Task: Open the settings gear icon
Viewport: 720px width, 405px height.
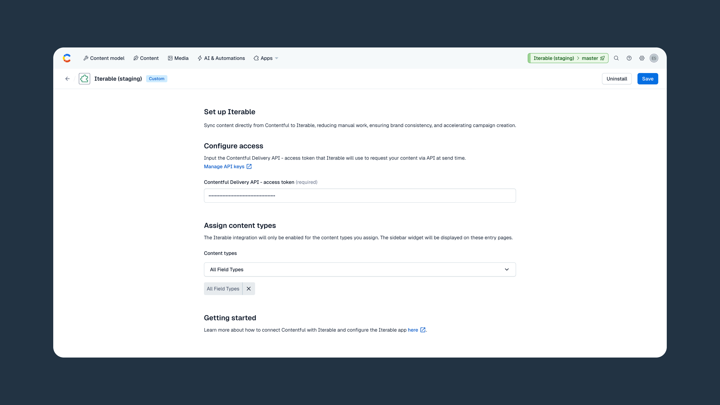Action: (642, 58)
